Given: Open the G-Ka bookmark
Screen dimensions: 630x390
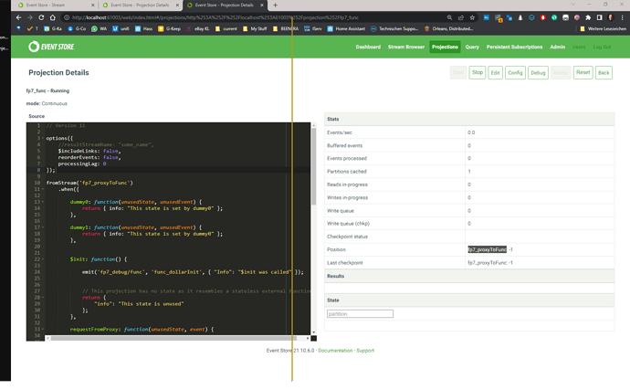Looking at the screenshot, I should (53, 29).
